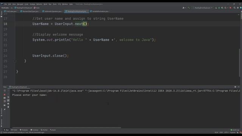
Task: Open the Help menu
Action: tap(71, 4)
